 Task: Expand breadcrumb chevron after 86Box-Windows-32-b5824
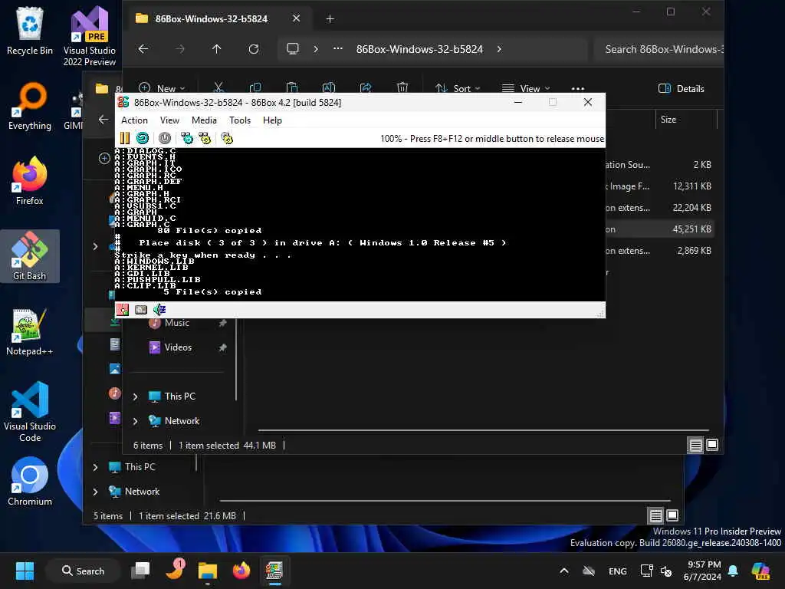pyautogui.click(x=499, y=49)
